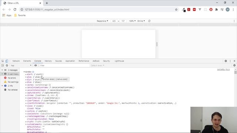This screenshot has height=133, width=237.
Task: Open the Opera-style red circle extension
Action: click(211, 10)
